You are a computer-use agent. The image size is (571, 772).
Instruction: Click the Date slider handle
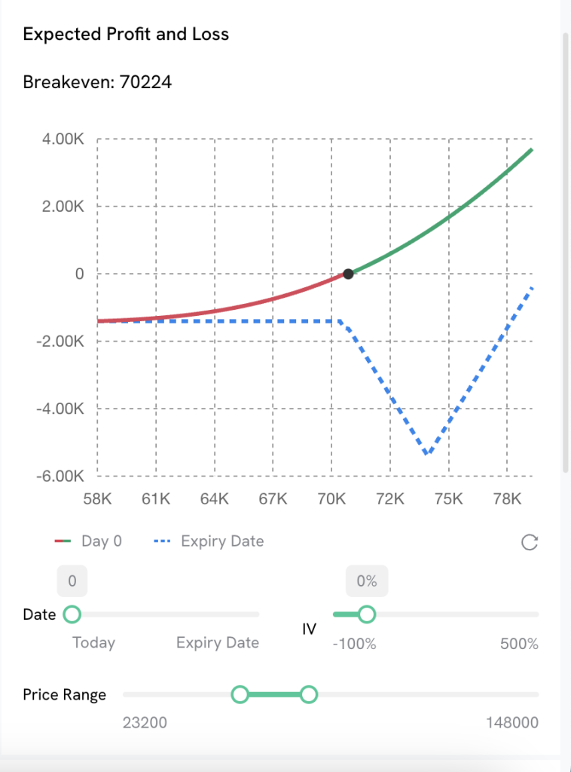[x=72, y=614]
